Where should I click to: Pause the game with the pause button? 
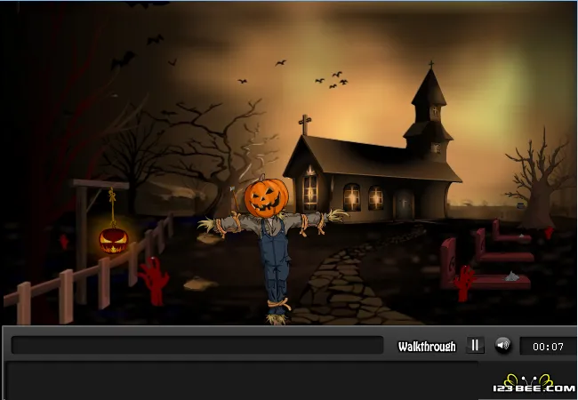[x=475, y=346]
